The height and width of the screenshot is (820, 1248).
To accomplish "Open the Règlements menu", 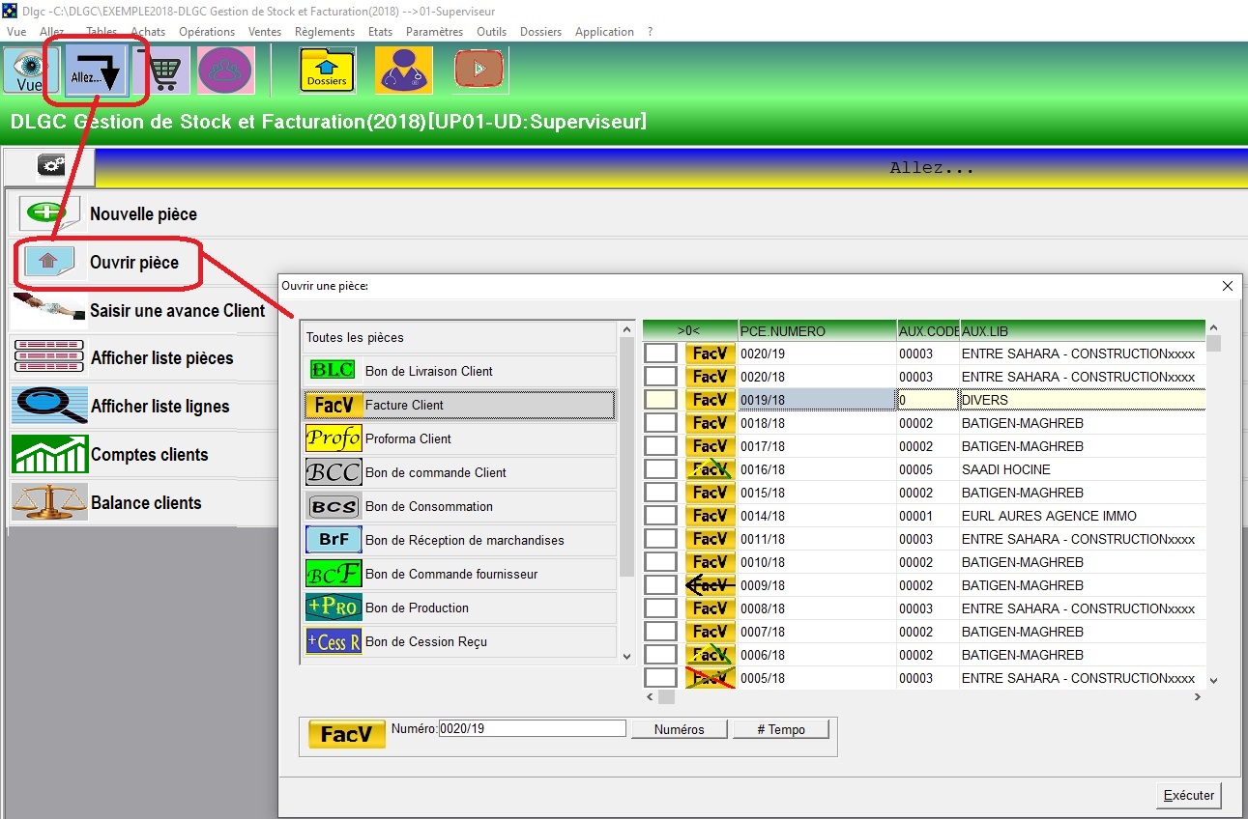I will point(325,32).
